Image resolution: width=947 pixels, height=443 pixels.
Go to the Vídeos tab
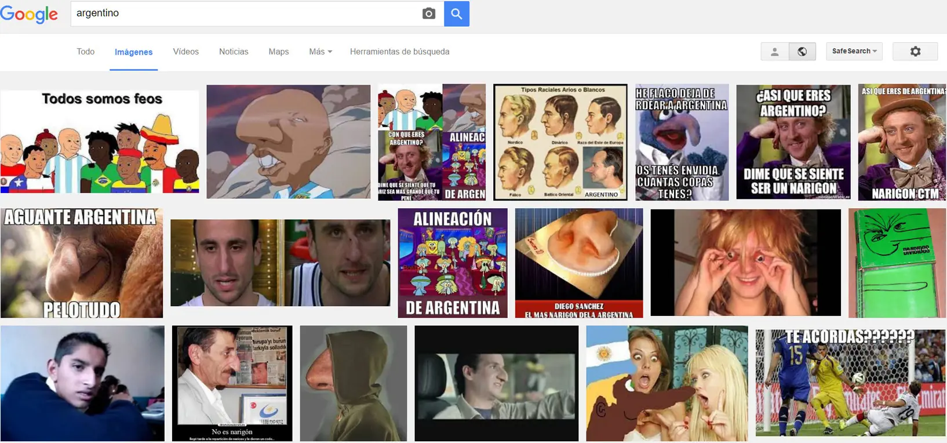(186, 52)
